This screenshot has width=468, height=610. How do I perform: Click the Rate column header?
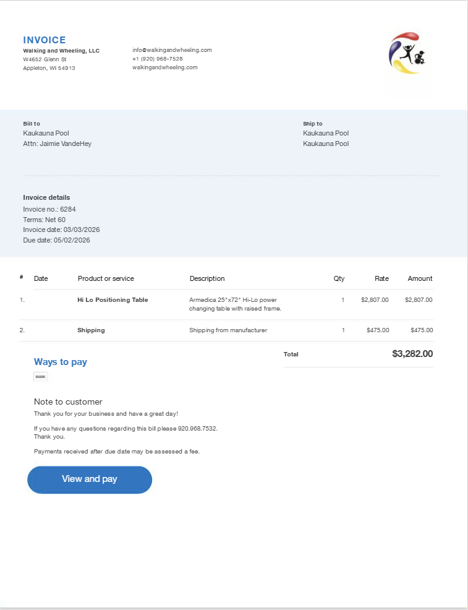[381, 278]
